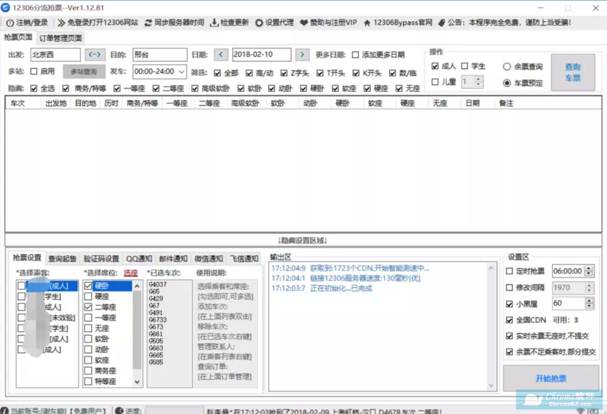Open the QQ通知 tab
Image resolution: width=607 pixels, height=414 pixels.
click(x=139, y=259)
